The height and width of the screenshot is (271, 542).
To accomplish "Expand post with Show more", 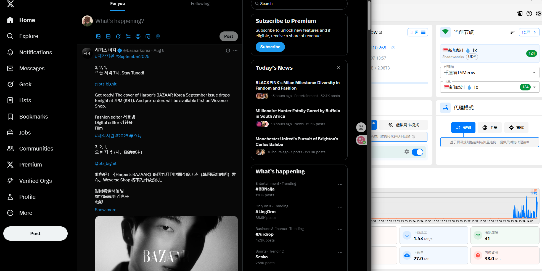I will pos(105,210).
